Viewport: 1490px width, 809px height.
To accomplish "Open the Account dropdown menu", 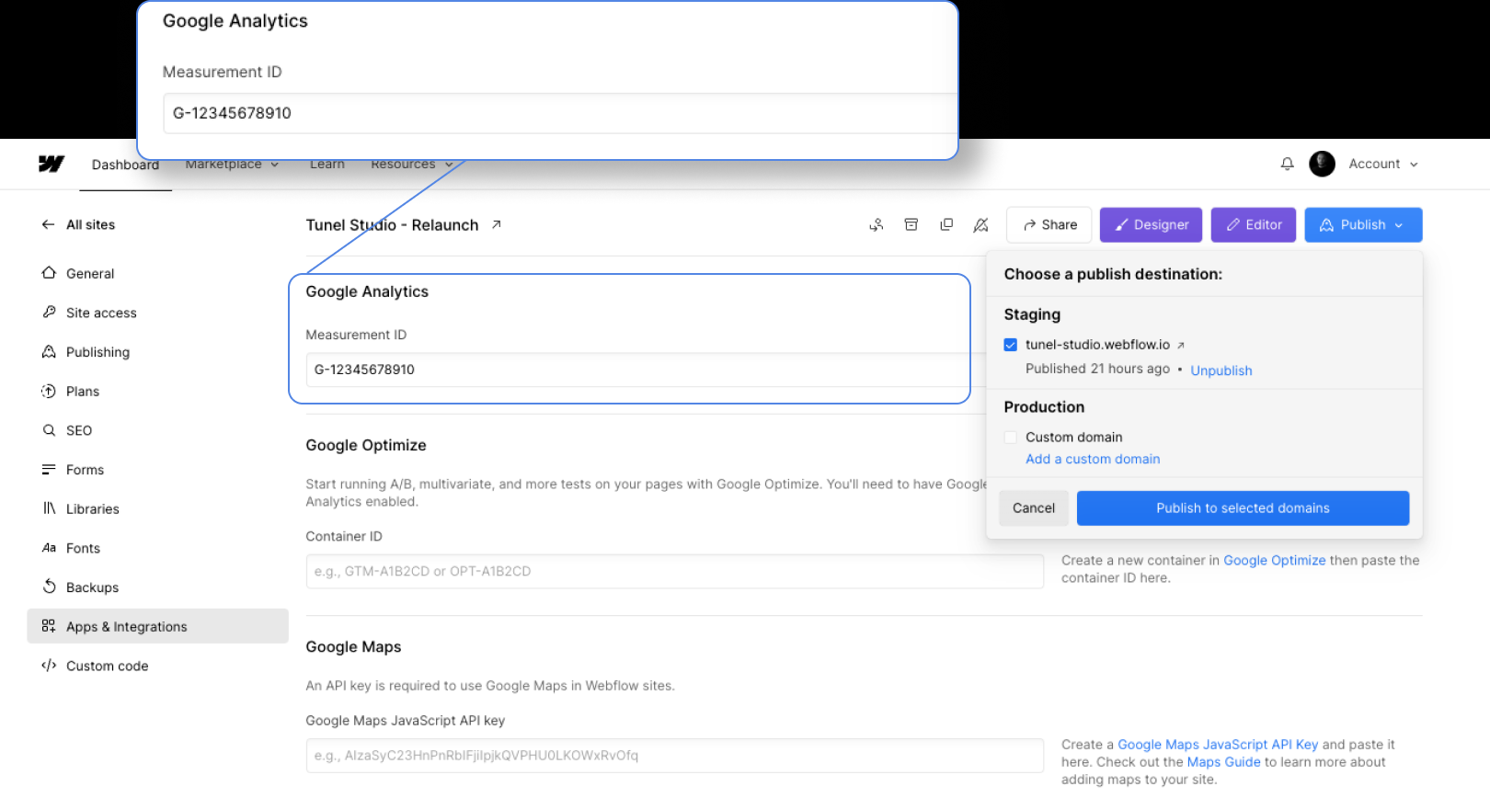I will 1382,164.
